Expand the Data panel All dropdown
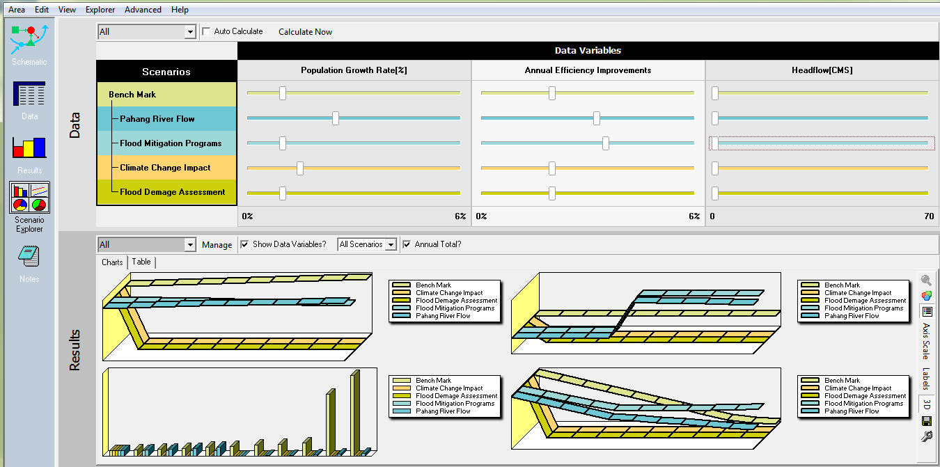 coord(190,32)
